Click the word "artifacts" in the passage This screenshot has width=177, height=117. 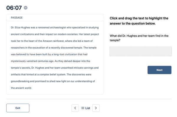click(x=16, y=74)
